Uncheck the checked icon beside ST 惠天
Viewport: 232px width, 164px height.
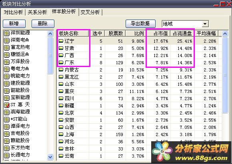[x=6, y=105]
